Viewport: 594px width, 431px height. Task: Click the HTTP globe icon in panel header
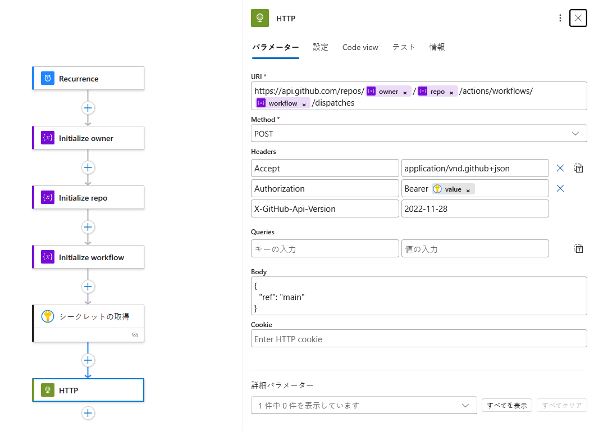[x=259, y=17]
